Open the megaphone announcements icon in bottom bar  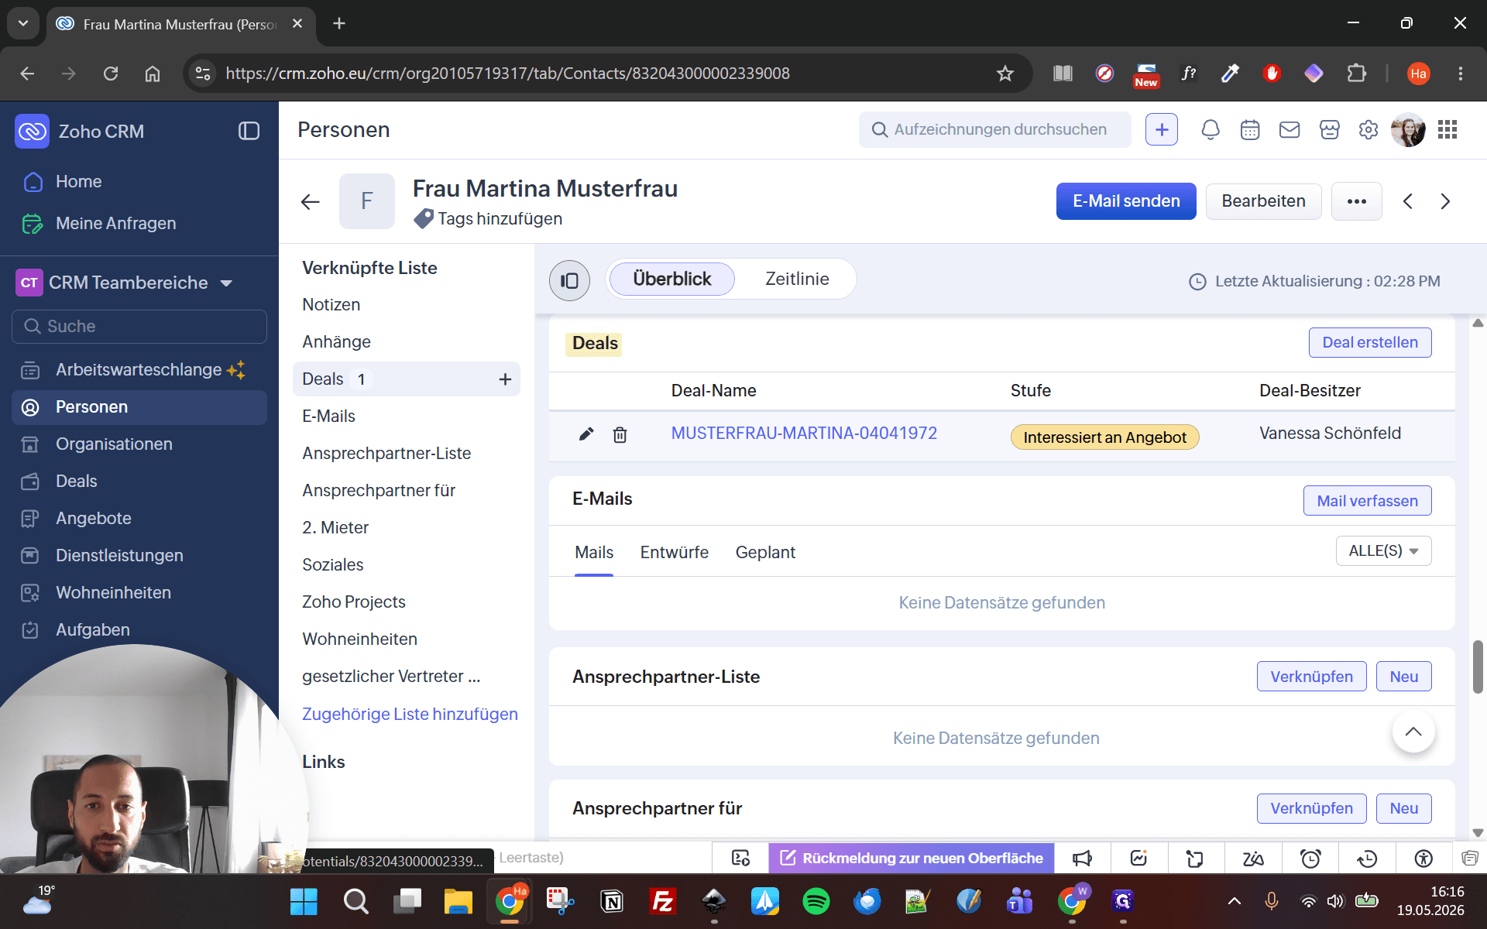1082,858
